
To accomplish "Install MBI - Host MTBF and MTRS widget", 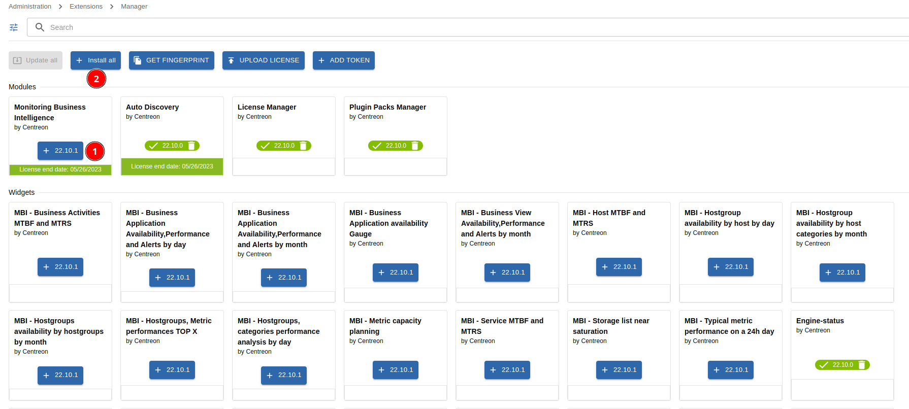I will [x=619, y=267].
